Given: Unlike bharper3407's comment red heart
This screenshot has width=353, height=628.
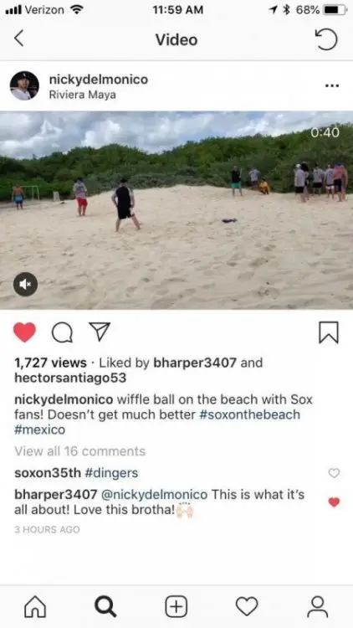Looking at the screenshot, I should tap(334, 502).
